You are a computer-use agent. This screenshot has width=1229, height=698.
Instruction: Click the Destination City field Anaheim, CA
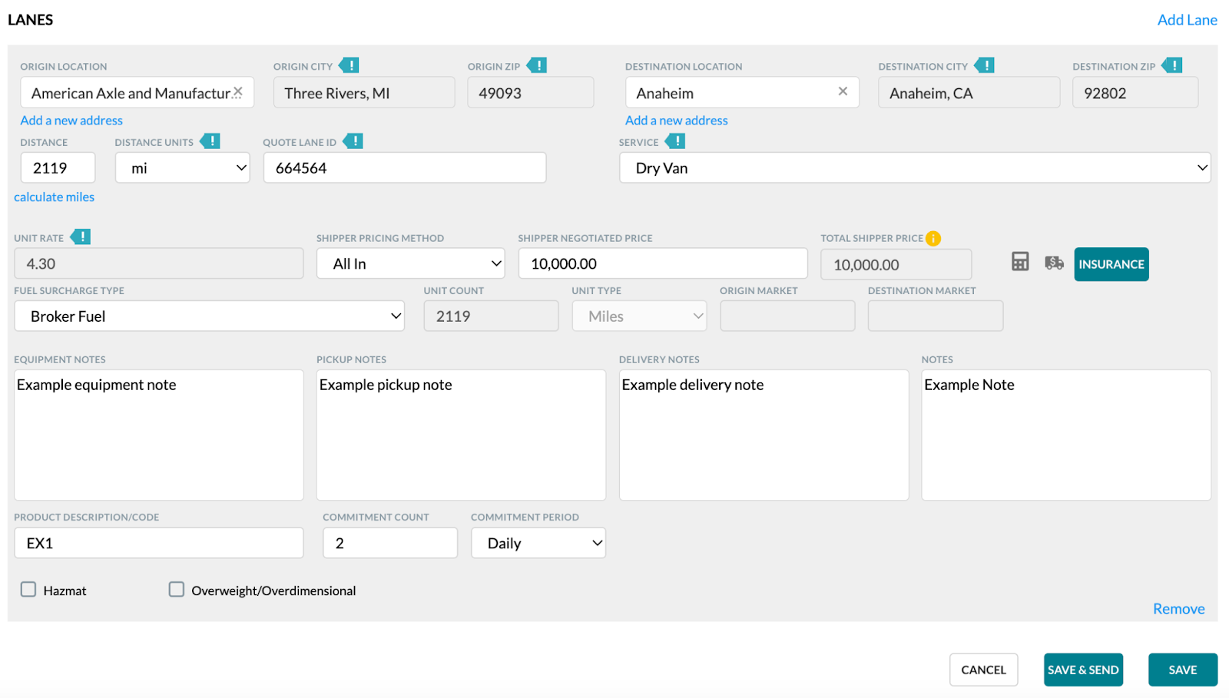point(969,92)
